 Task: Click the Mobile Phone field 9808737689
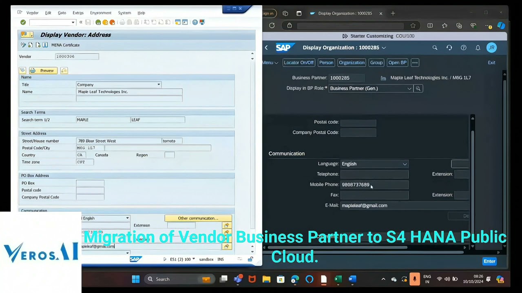[374, 185]
